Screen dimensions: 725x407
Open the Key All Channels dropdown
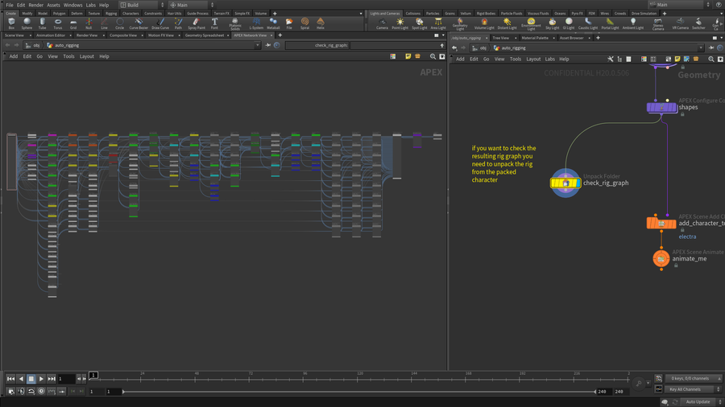[x=692, y=389]
